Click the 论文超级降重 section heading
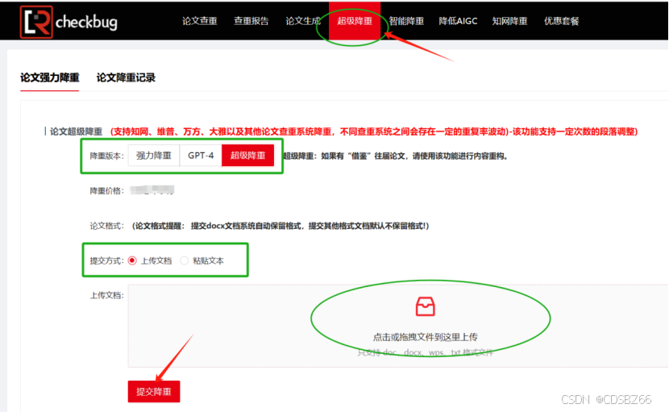Viewport: 669px width, 412px height. pyautogui.click(x=76, y=131)
